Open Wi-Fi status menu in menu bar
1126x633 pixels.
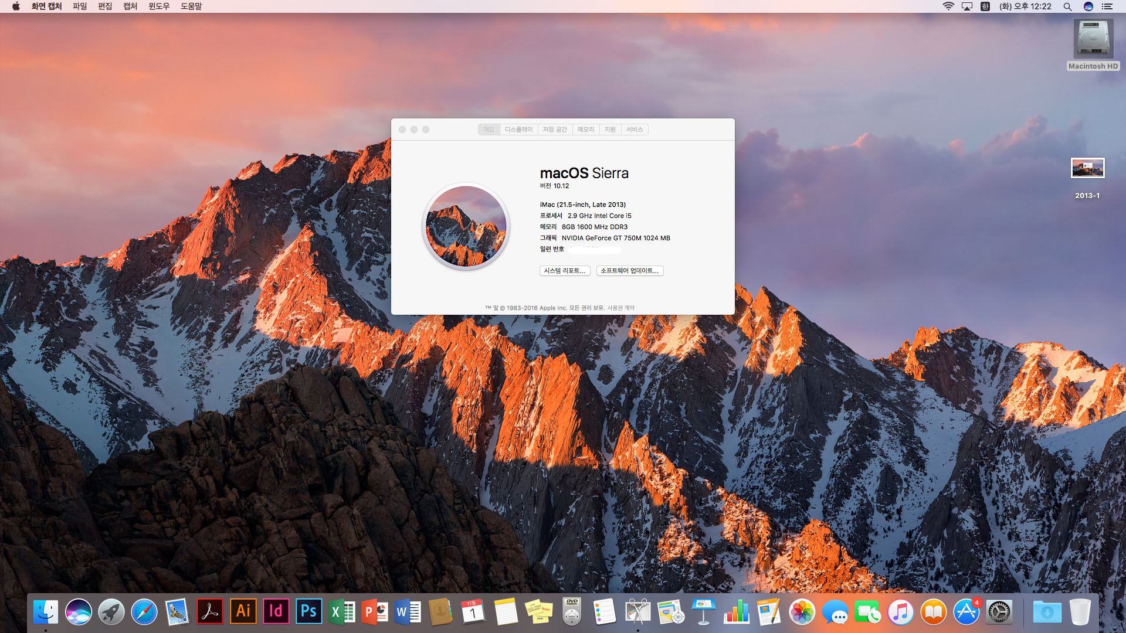[948, 6]
